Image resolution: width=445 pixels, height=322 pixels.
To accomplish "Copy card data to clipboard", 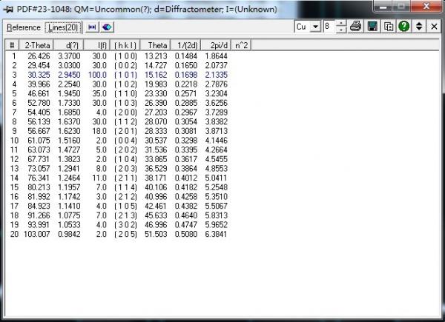I will [388, 27].
